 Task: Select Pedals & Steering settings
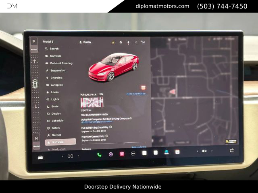(59, 63)
